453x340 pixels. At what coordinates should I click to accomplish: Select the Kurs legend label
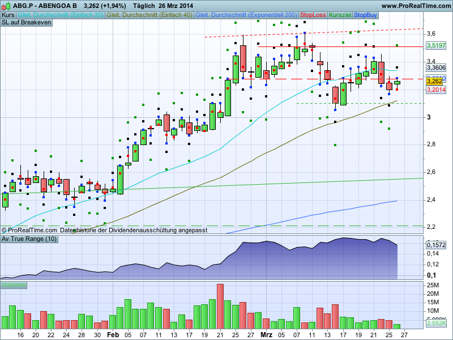click(x=8, y=15)
